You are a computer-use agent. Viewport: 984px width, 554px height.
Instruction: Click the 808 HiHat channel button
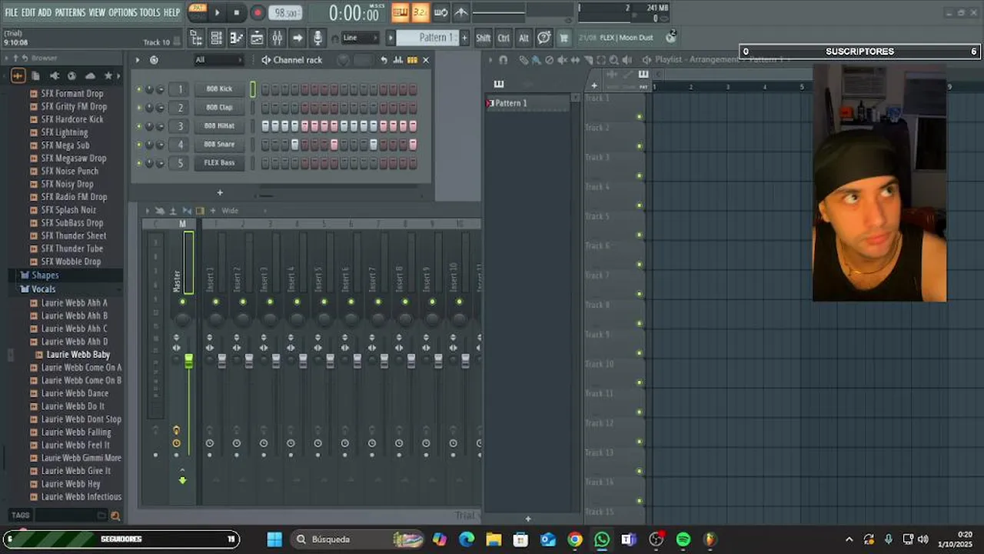219,126
